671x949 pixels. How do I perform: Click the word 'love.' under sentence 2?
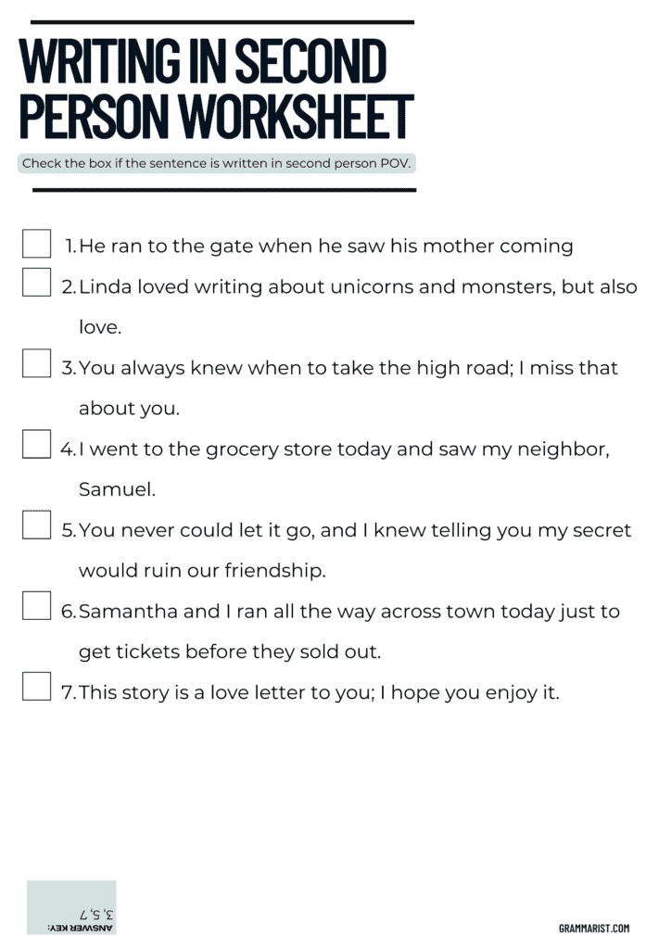100,327
